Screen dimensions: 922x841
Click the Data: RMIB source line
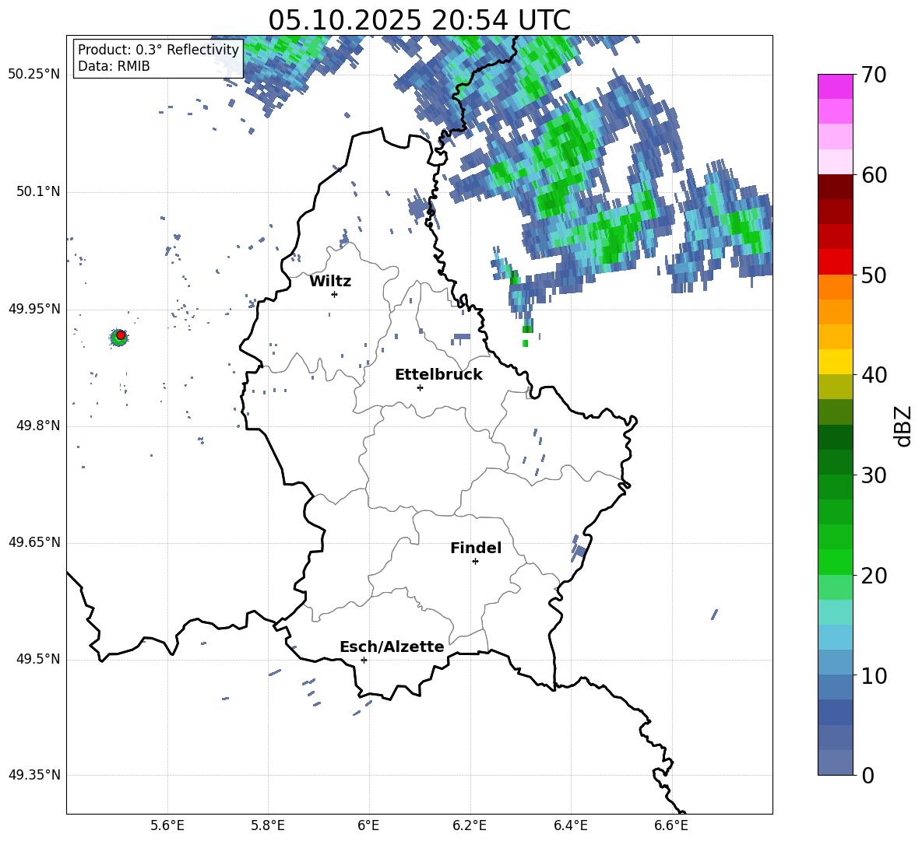(114, 66)
